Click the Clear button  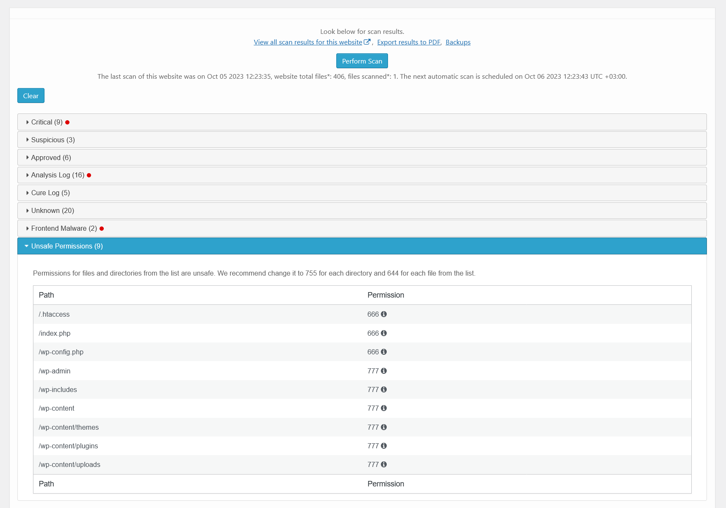pyautogui.click(x=31, y=96)
